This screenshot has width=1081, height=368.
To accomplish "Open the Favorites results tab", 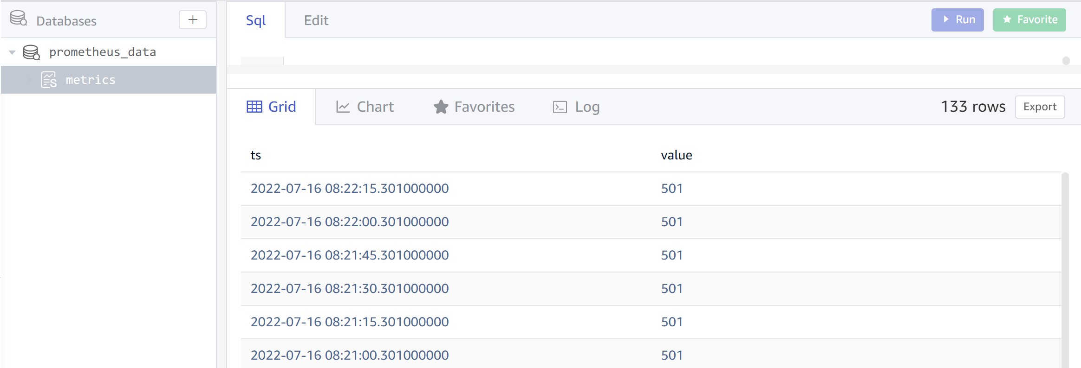I will click(474, 107).
